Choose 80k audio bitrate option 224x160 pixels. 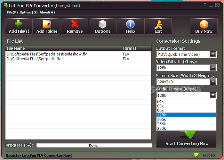pyautogui.click(x=186, y=106)
